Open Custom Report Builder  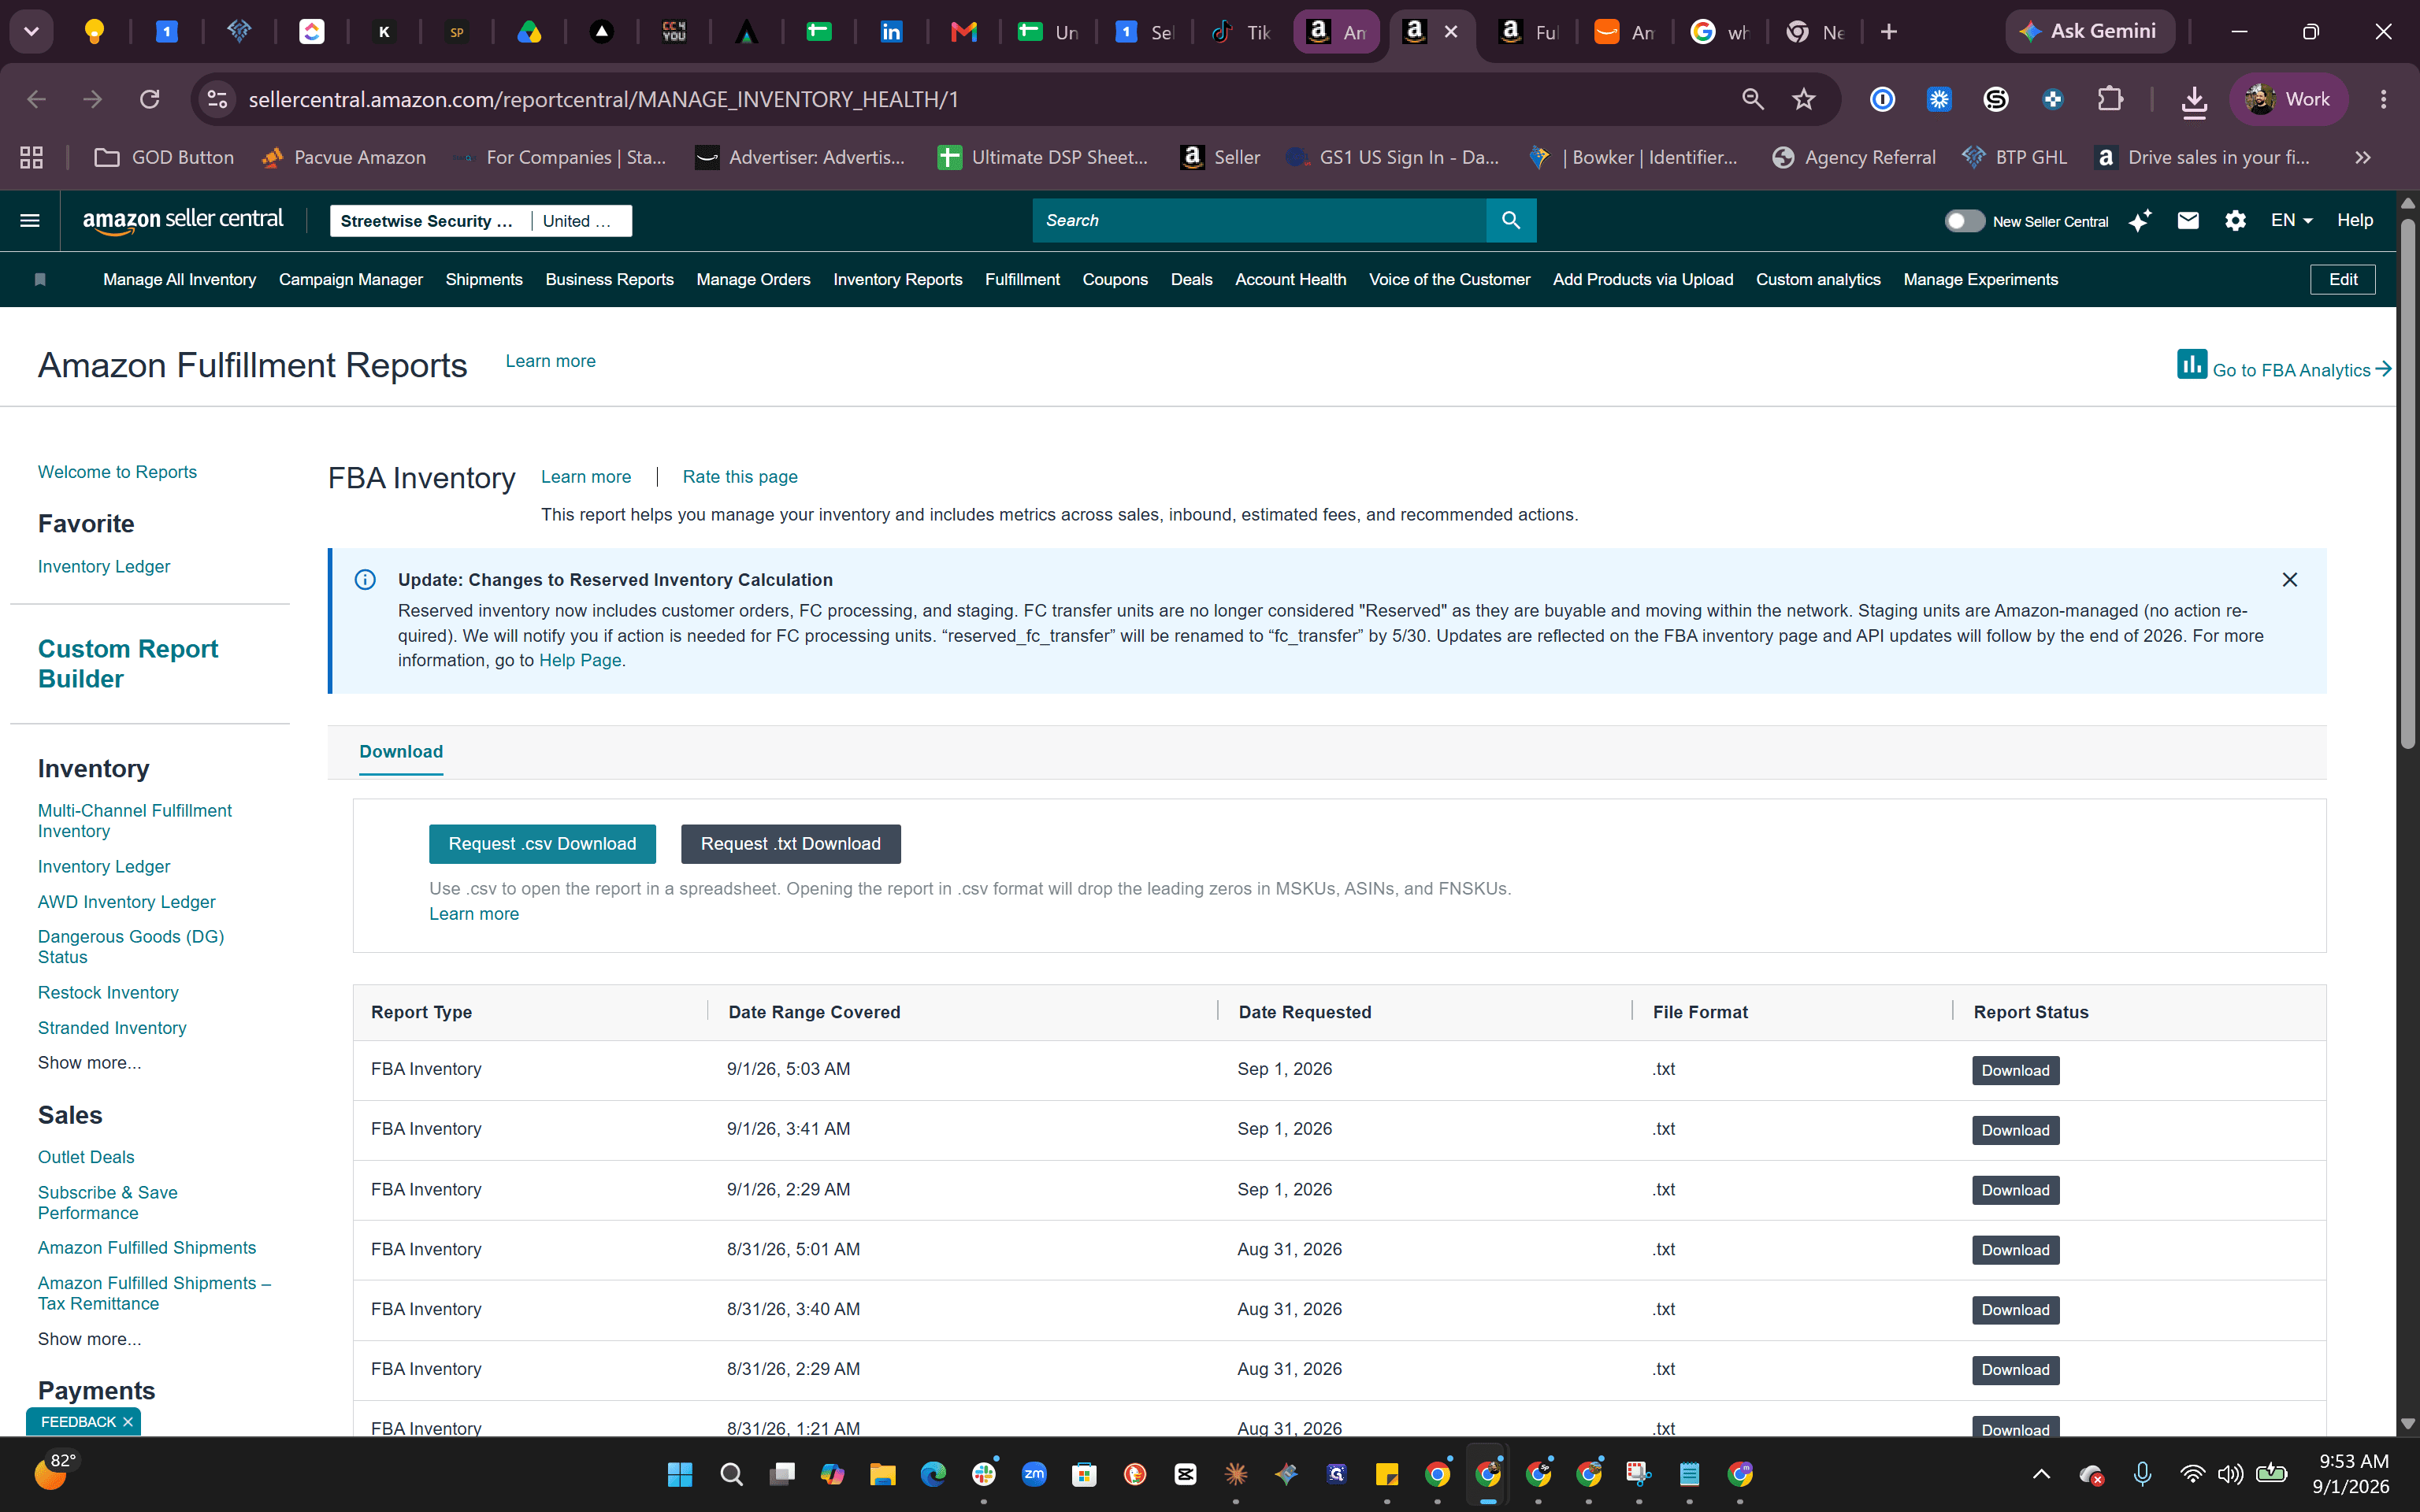[128, 664]
